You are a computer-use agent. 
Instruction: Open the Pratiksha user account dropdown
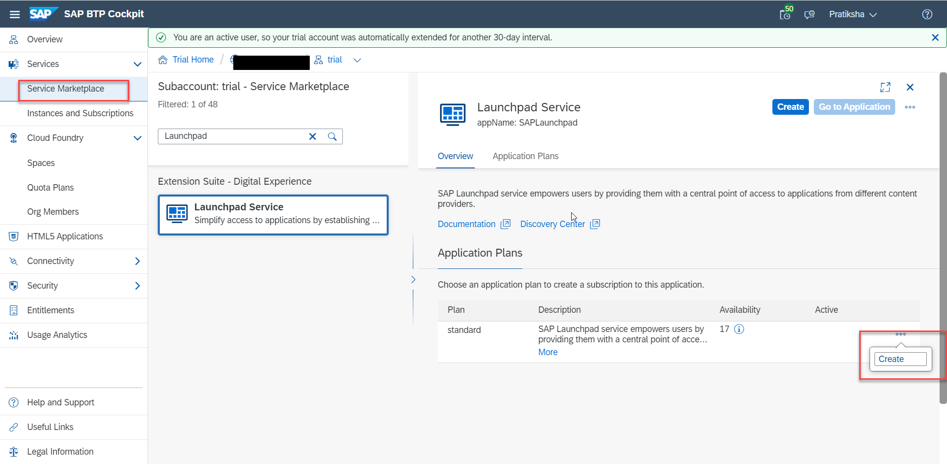pyautogui.click(x=852, y=14)
